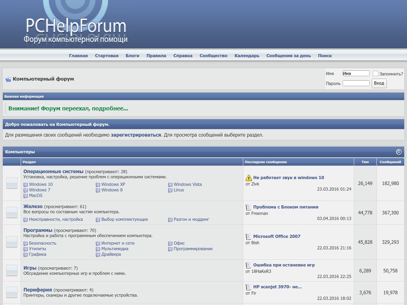The height and width of the screenshot is (305, 407).
Task: Follow the зарегистрироваться link
Action: coord(136,135)
